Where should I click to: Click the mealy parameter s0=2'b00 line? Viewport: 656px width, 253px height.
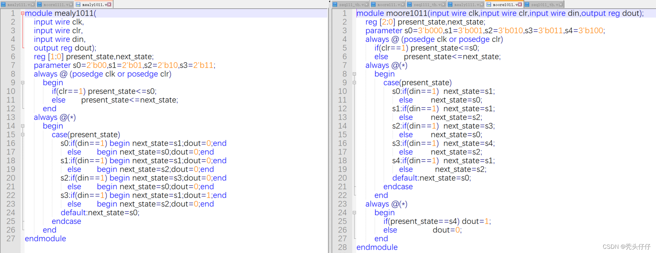(x=124, y=65)
